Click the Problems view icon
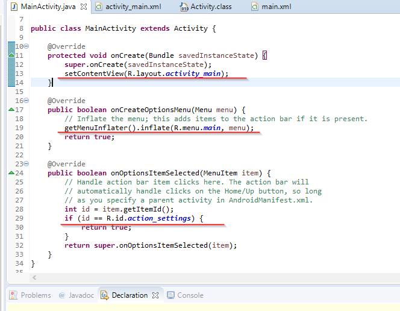The image size is (400, 311). click(x=13, y=295)
